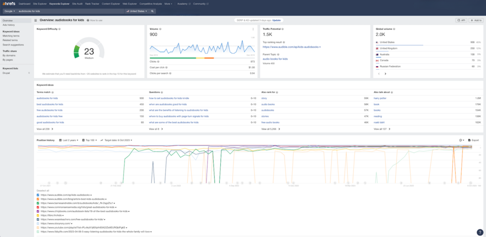This screenshot has width=486, height=237.
Task: Click the Community external link icon
Action: pos(208,4)
